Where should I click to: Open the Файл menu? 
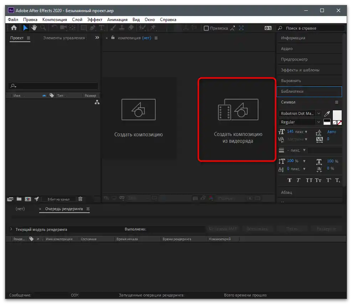point(13,20)
